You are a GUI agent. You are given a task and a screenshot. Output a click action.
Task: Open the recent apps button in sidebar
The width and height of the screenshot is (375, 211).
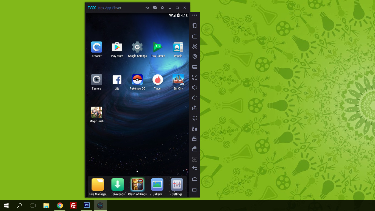[195, 190]
